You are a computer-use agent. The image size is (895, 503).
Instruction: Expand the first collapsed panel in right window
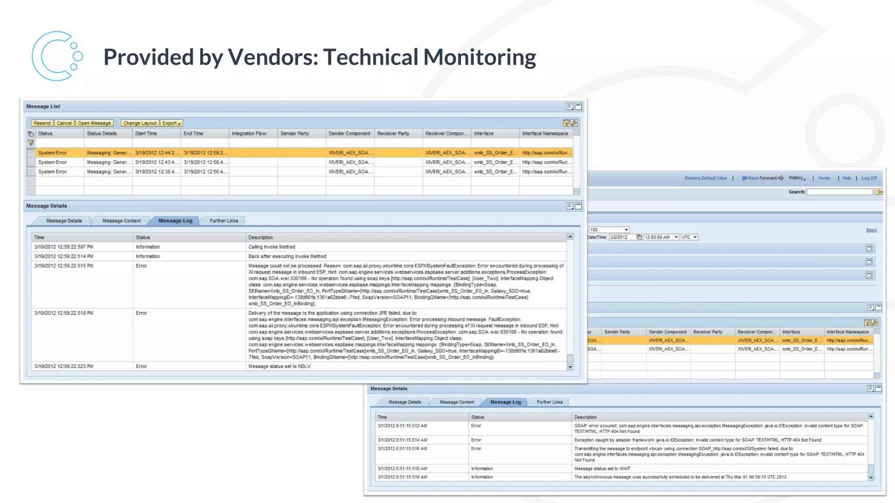tap(869, 248)
